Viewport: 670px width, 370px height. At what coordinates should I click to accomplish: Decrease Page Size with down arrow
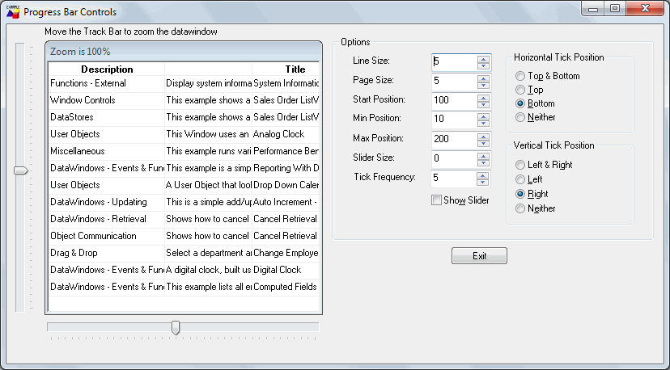(x=484, y=85)
